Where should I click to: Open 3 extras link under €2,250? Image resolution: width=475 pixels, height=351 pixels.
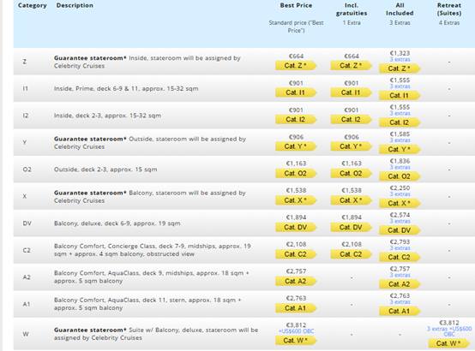pos(400,194)
